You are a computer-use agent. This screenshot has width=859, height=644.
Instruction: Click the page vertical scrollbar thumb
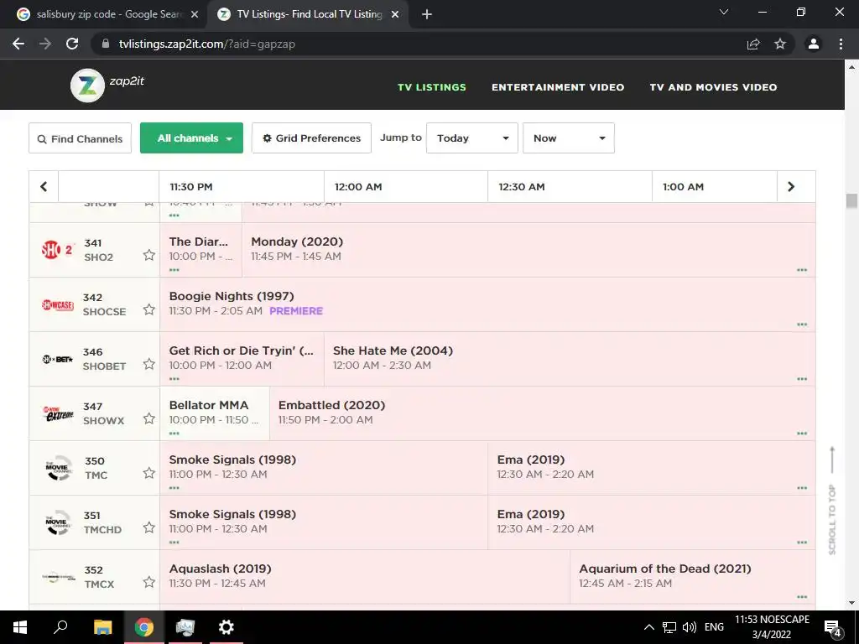pyautogui.click(x=851, y=201)
